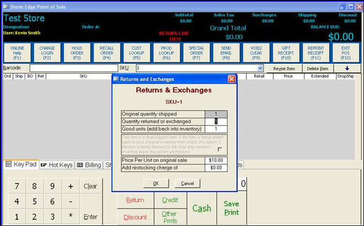Tap keypad digit 2
The image size is (364, 226).
[34, 217]
